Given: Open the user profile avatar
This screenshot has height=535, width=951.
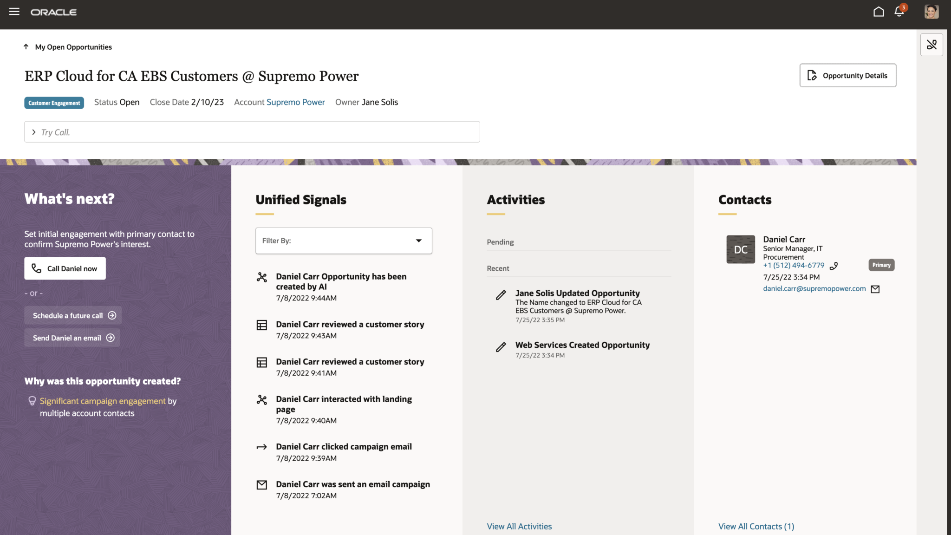Looking at the screenshot, I should 931,12.
